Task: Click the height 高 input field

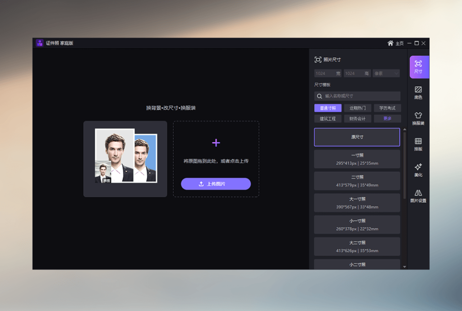Action: (356, 74)
